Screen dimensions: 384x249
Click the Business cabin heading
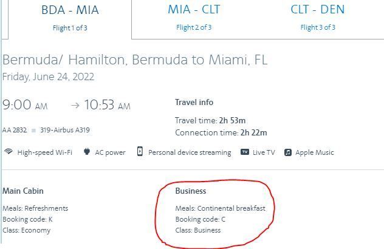(191, 191)
